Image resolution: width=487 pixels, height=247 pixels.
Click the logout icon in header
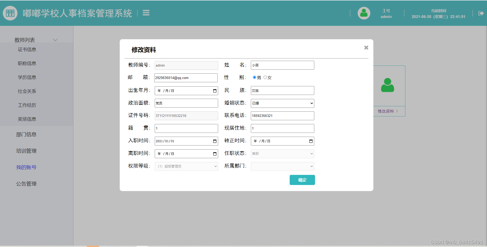point(481,13)
